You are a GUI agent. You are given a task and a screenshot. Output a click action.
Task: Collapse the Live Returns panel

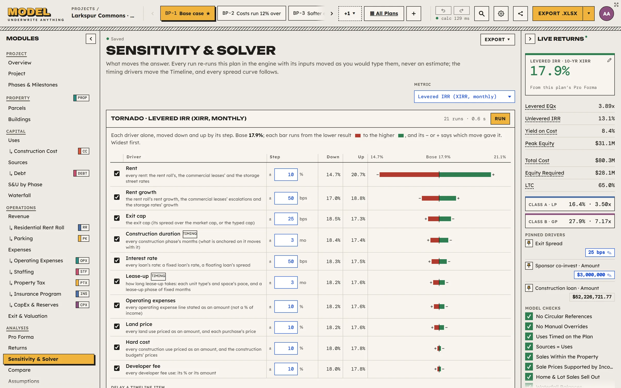coord(530,39)
